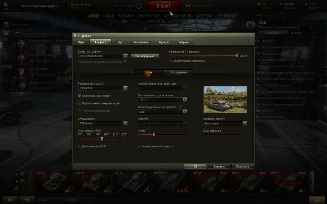Click the platoon shield icon beside Создать взвод
The width and height of the screenshot is (327, 204).
pos(139,6)
